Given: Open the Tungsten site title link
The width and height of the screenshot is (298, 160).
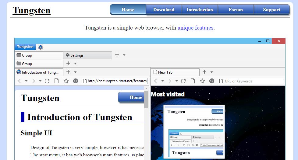Looking at the screenshot, I should pos(32,11).
